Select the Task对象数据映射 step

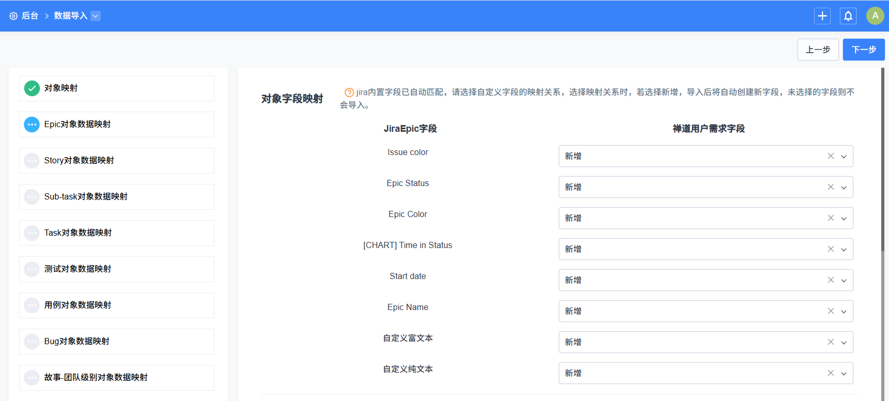117,233
